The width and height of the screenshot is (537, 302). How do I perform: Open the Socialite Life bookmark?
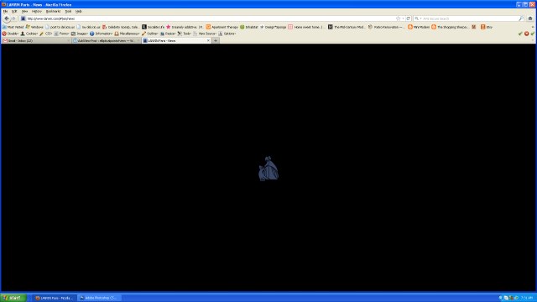[153, 27]
